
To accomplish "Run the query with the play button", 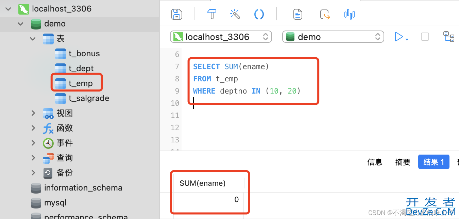I will pos(398,37).
